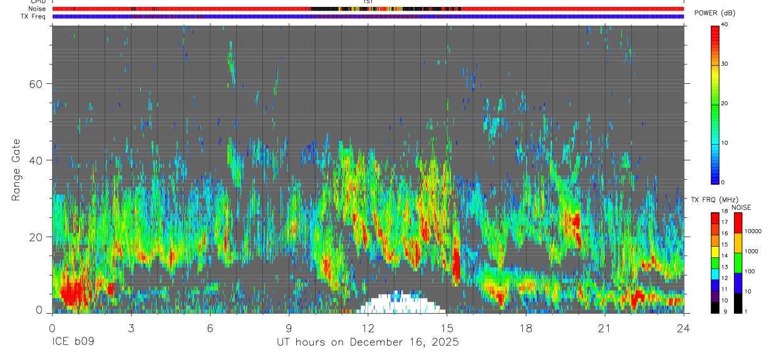Click the 1 label below the NOISE legend
Image resolution: width=769 pixels, height=355 pixels.
pos(746,311)
